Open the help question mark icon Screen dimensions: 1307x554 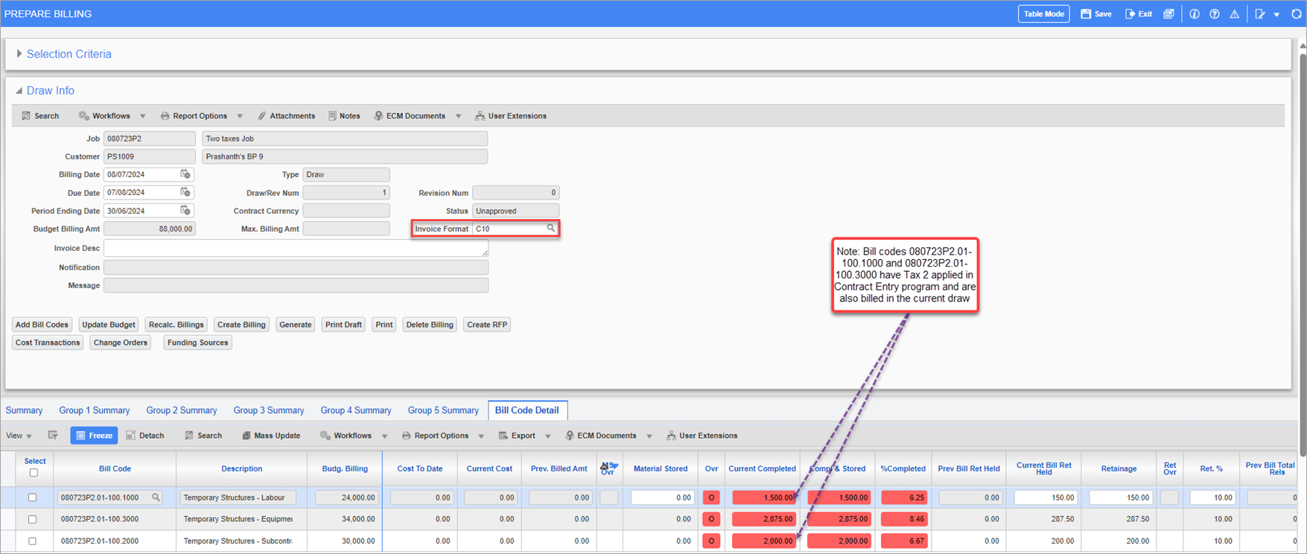[x=1215, y=14]
